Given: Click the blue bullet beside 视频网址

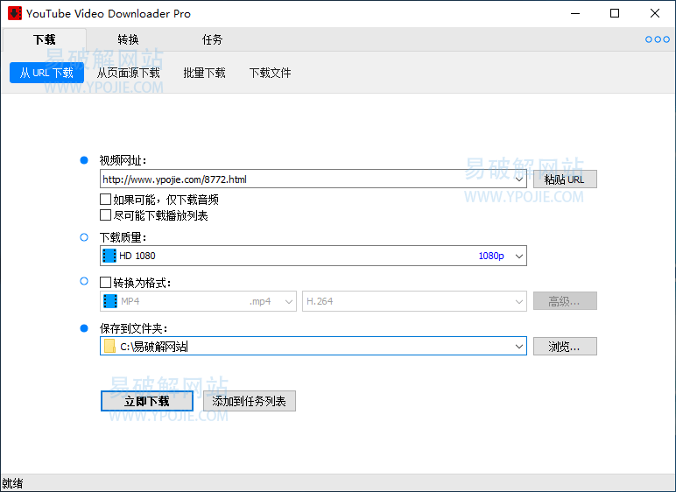Looking at the screenshot, I should 84,160.
